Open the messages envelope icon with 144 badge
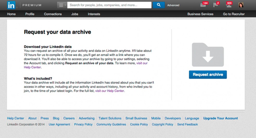The width and height of the screenshot is (256, 138). (x=203, y=5)
